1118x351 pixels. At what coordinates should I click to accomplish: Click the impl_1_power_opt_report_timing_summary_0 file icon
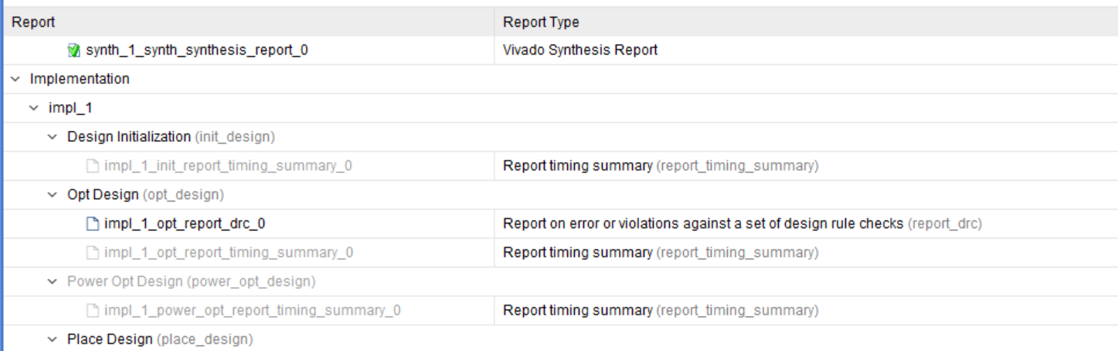click(93, 311)
